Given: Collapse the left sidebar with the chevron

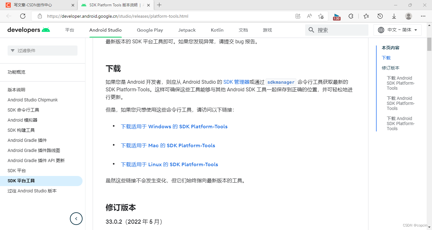Looking at the screenshot, I should 76,219.
